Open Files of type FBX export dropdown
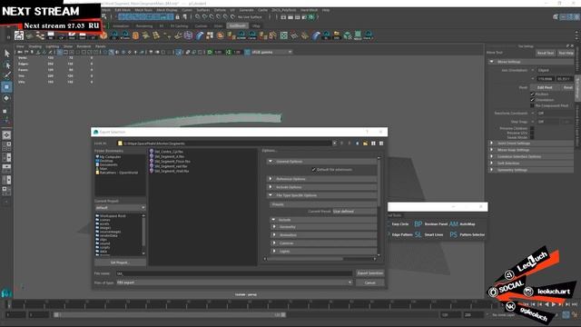The height and width of the screenshot is (327, 581). pos(234,282)
